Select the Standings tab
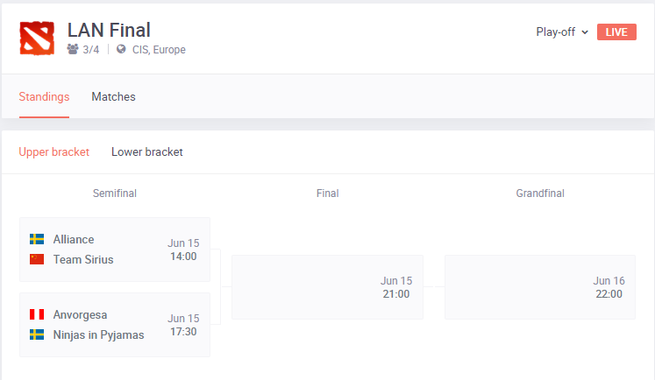This screenshot has height=380, width=655. [x=44, y=97]
